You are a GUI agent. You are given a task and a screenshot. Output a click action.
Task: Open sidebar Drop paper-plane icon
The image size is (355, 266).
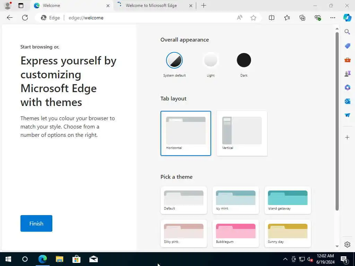(x=347, y=115)
